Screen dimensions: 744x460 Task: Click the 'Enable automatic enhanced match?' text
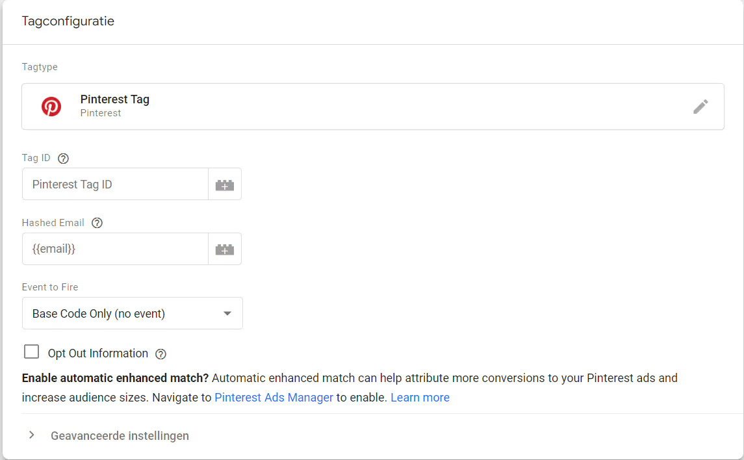point(115,378)
